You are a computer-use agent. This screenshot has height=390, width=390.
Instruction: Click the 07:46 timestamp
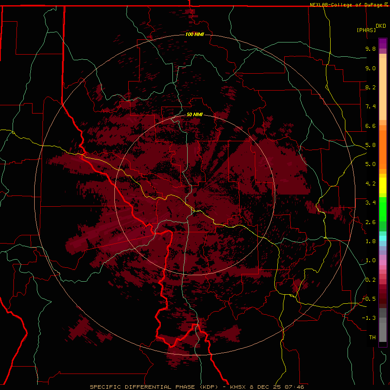click(x=294, y=387)
